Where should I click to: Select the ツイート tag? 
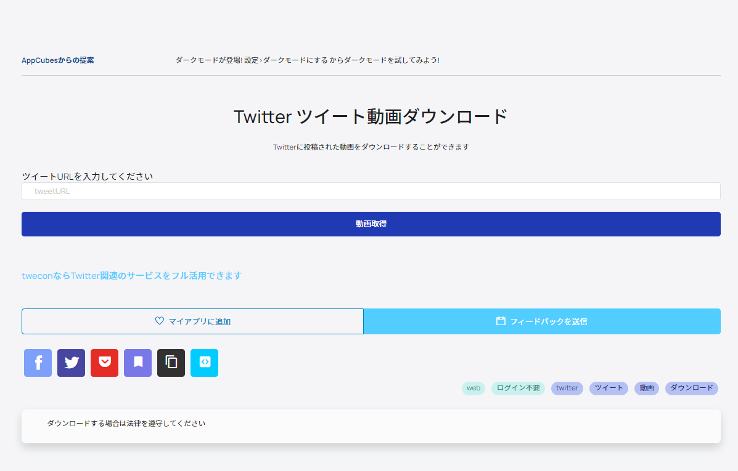[609, 388]
